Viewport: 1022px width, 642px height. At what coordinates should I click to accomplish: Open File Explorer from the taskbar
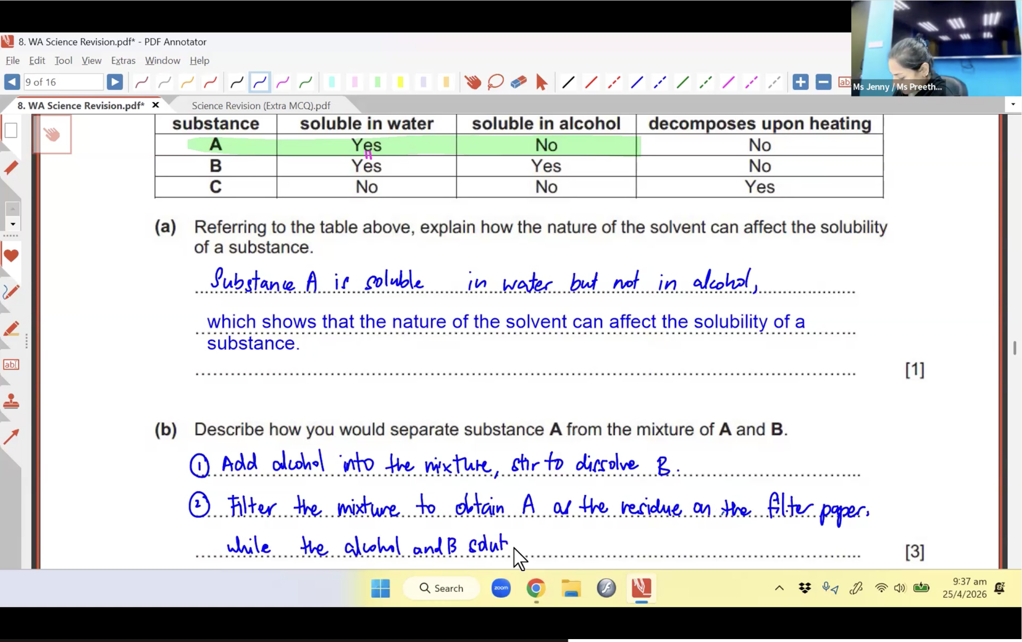[571, 588]
